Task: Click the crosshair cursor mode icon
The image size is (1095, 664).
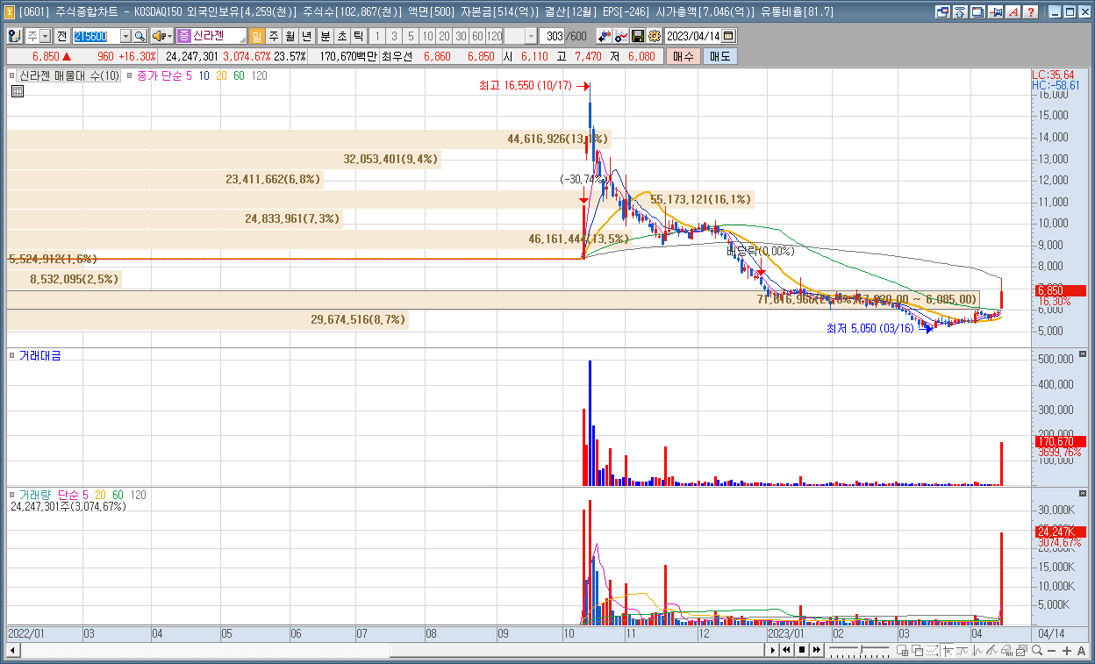Action: click(948, 650)
